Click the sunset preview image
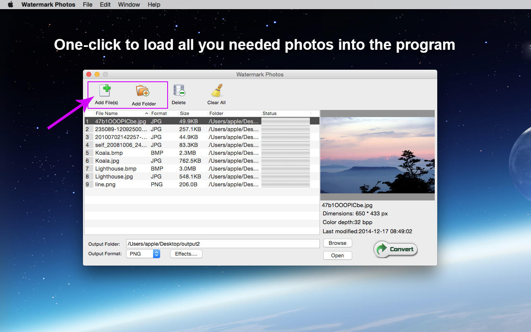Image resolution: width=531 pixels, height=332 pixels. 377,155
